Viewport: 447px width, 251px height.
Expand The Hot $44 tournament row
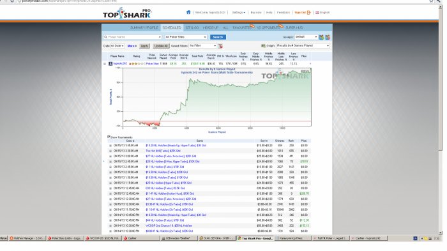[x=110, y=151]
